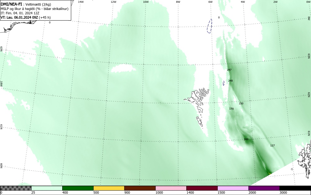Click the 127 value on the map
Screen dimensions: 311x195
[272, 145]
